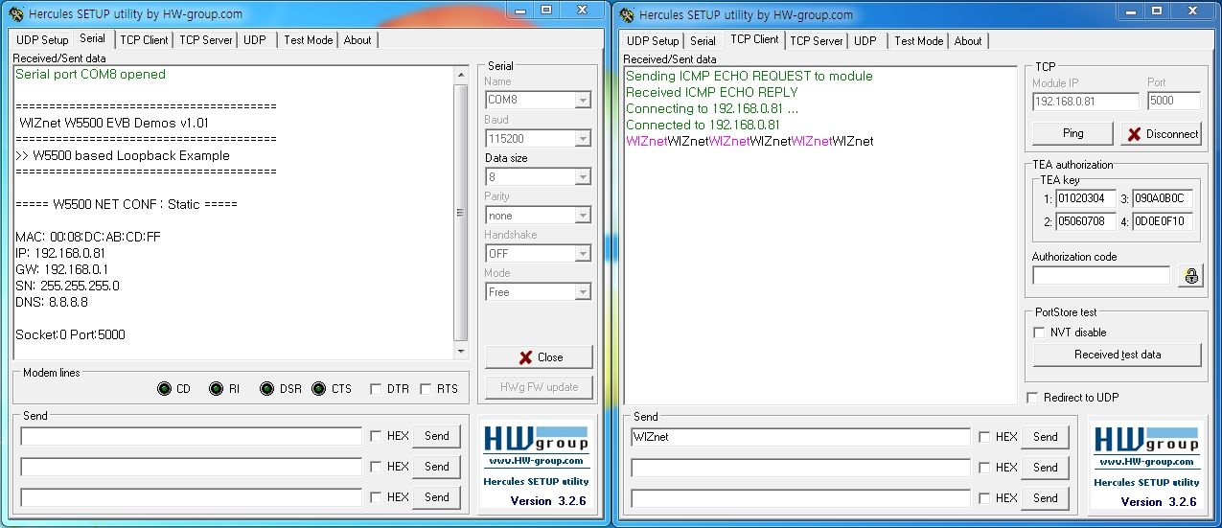Click 'Connected to 192.168.0.81' log line
This screenshot has width=1222, height=528.
point(703,125)
